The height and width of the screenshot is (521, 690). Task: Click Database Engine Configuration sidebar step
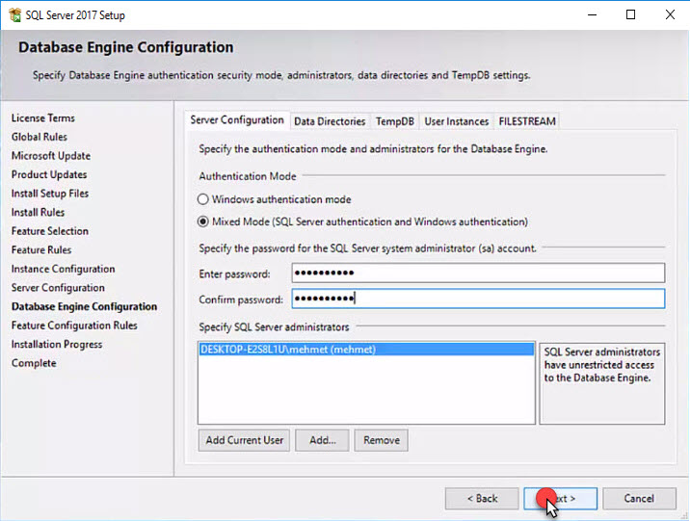85,307
